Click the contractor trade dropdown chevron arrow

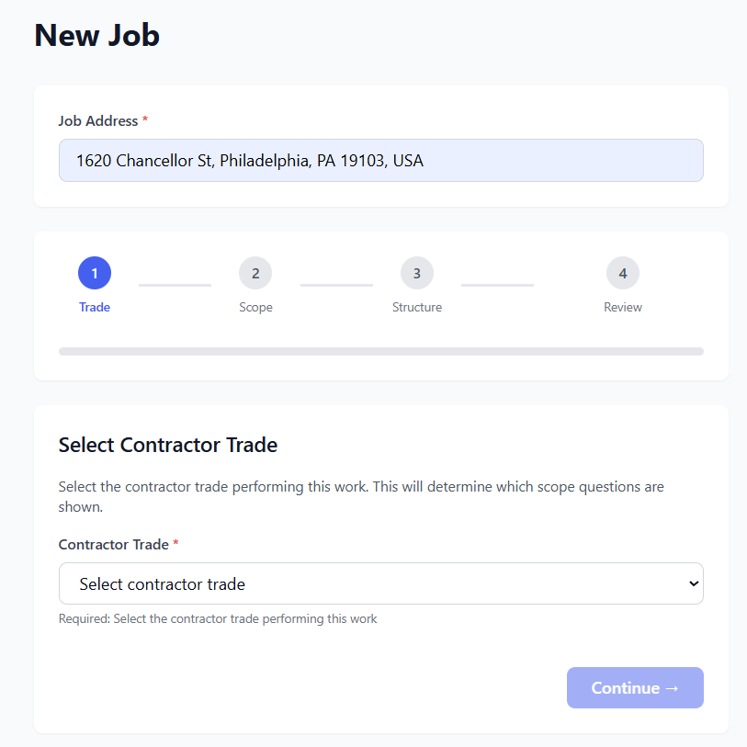pos(693,583)
